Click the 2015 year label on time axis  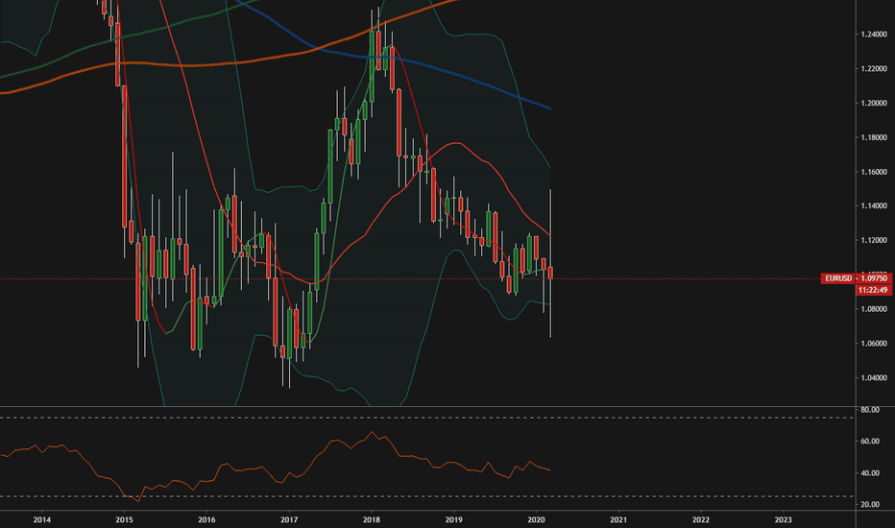(x=124, y=519)
